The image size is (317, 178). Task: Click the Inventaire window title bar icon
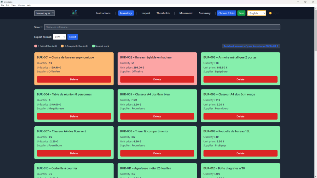(2, 2)
